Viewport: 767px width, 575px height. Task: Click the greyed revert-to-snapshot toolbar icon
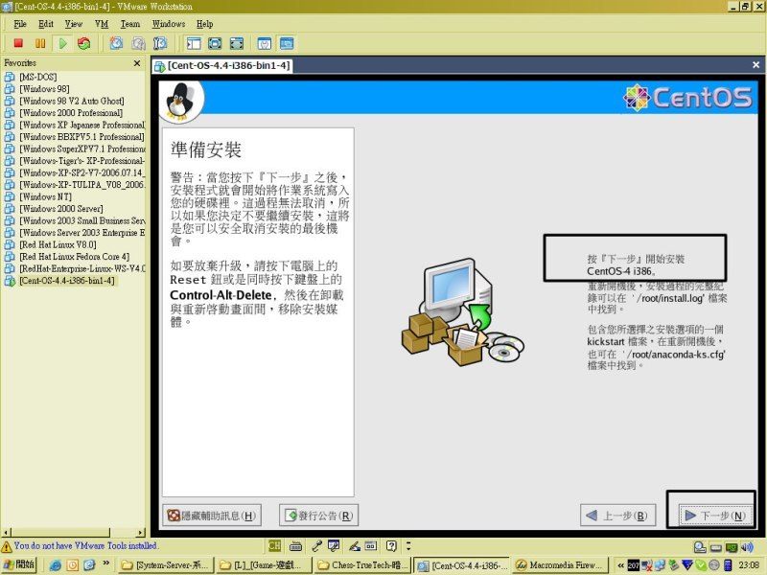coord(138,43)
